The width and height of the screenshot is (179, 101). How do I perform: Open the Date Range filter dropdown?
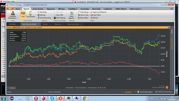click(84, 12)
